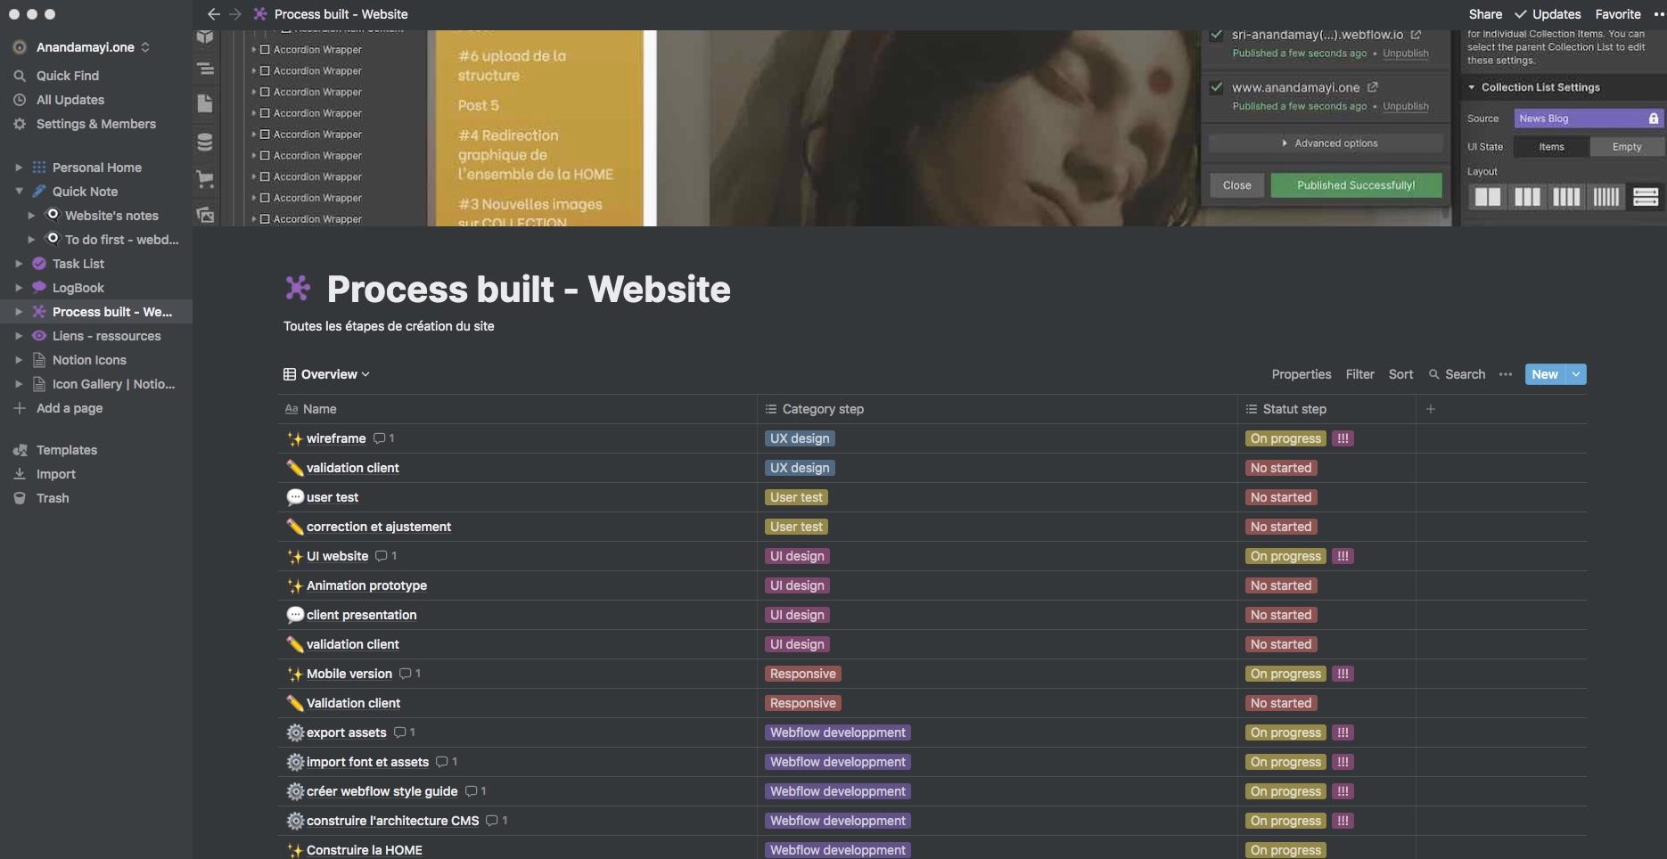Open the Icon Gallery | Notio... sidebar page
Viewport: 1667px width, 859px height.
(x=113, y=384)
